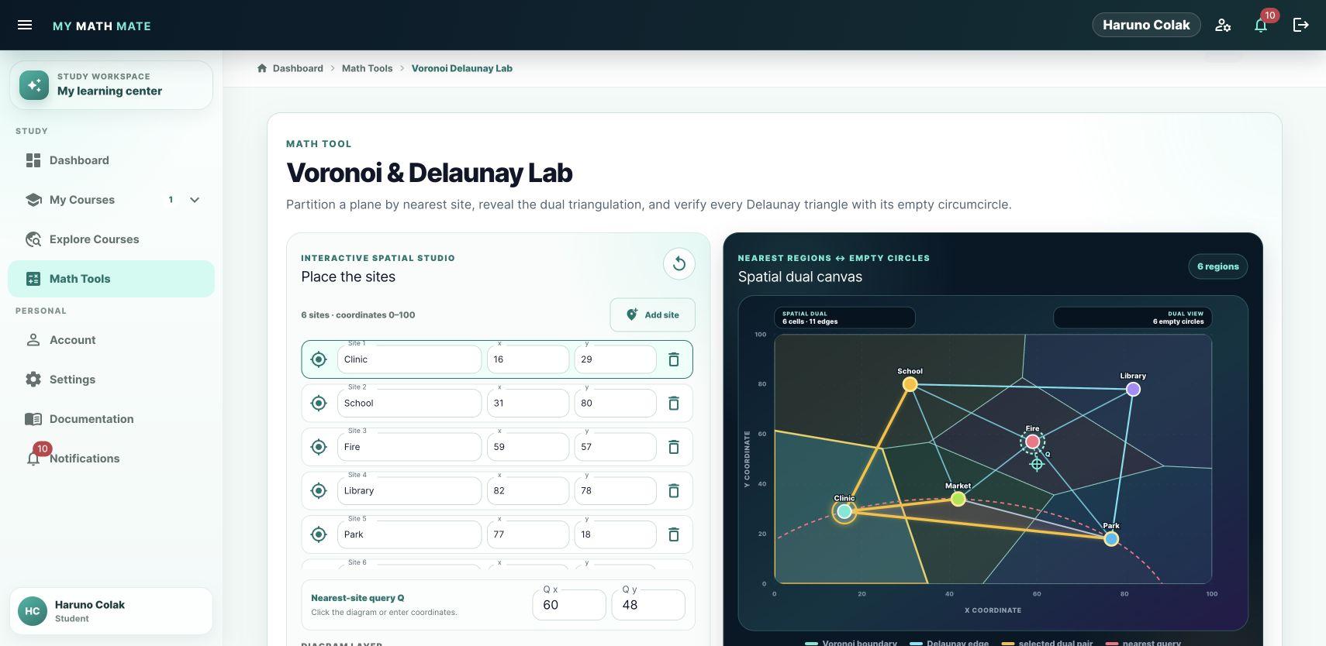Click the Add site button
Image resolution: width=1326 pixels, height=646 pixels.
tap(652, 315)
